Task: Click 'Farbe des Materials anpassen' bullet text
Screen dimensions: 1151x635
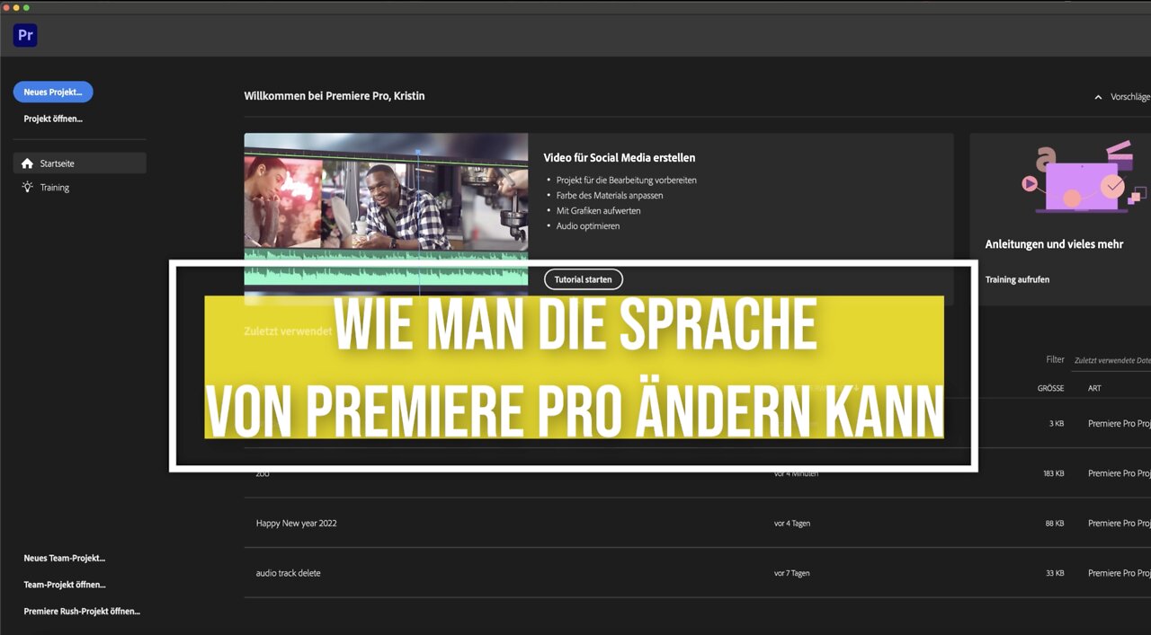Action: pos(610,195)
